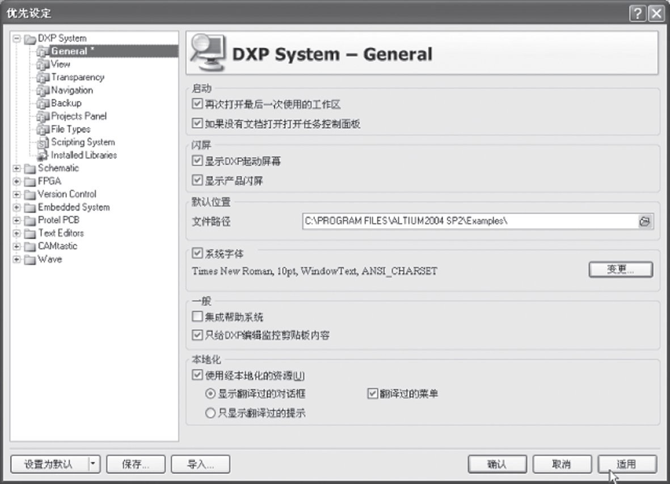Toggle 再次打开最后一次使用的工作区 checkbox
The height and width of the screenshot is (484, 670).
coord(197,104)
